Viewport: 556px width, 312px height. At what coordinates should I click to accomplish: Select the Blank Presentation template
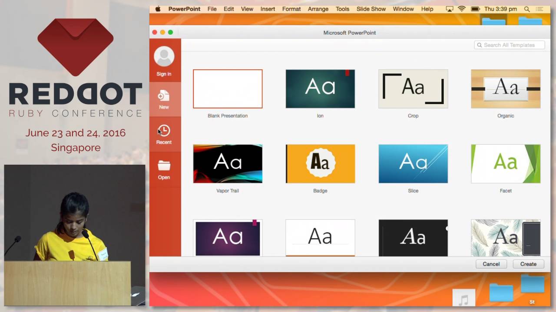coord(228,89)
